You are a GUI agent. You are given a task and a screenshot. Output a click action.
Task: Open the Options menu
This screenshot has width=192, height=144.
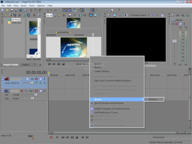coord(41,5)
